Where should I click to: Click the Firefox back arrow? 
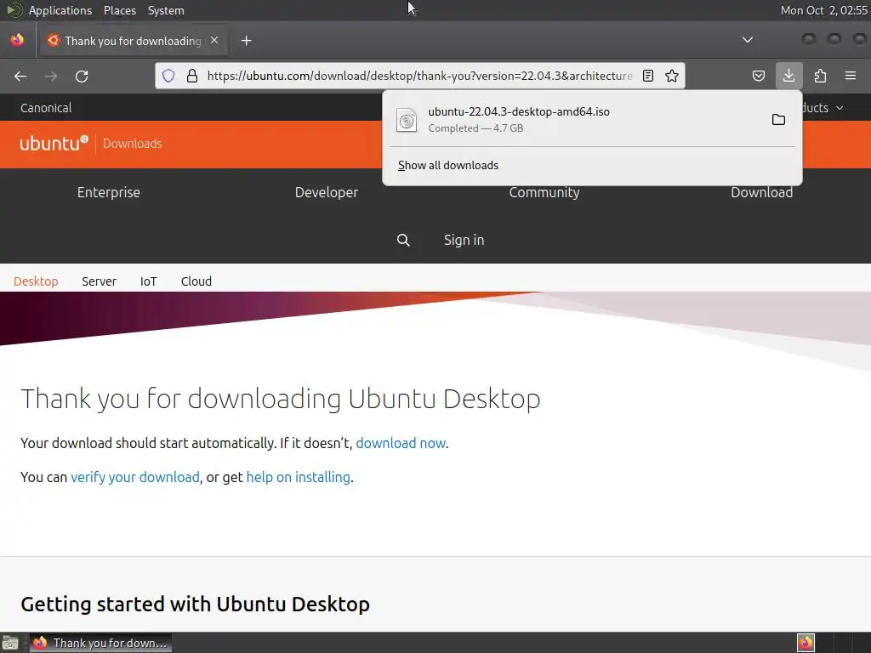tap(20, 76)
